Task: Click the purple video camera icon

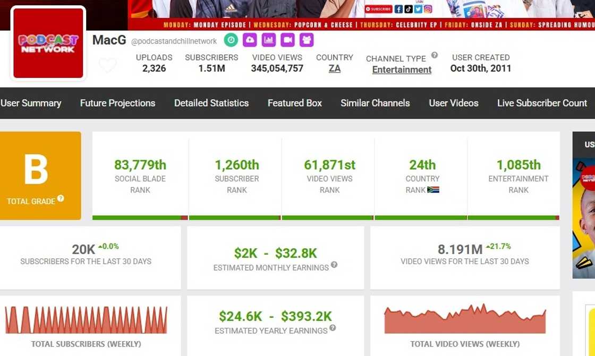Action: tap(287, 40)
